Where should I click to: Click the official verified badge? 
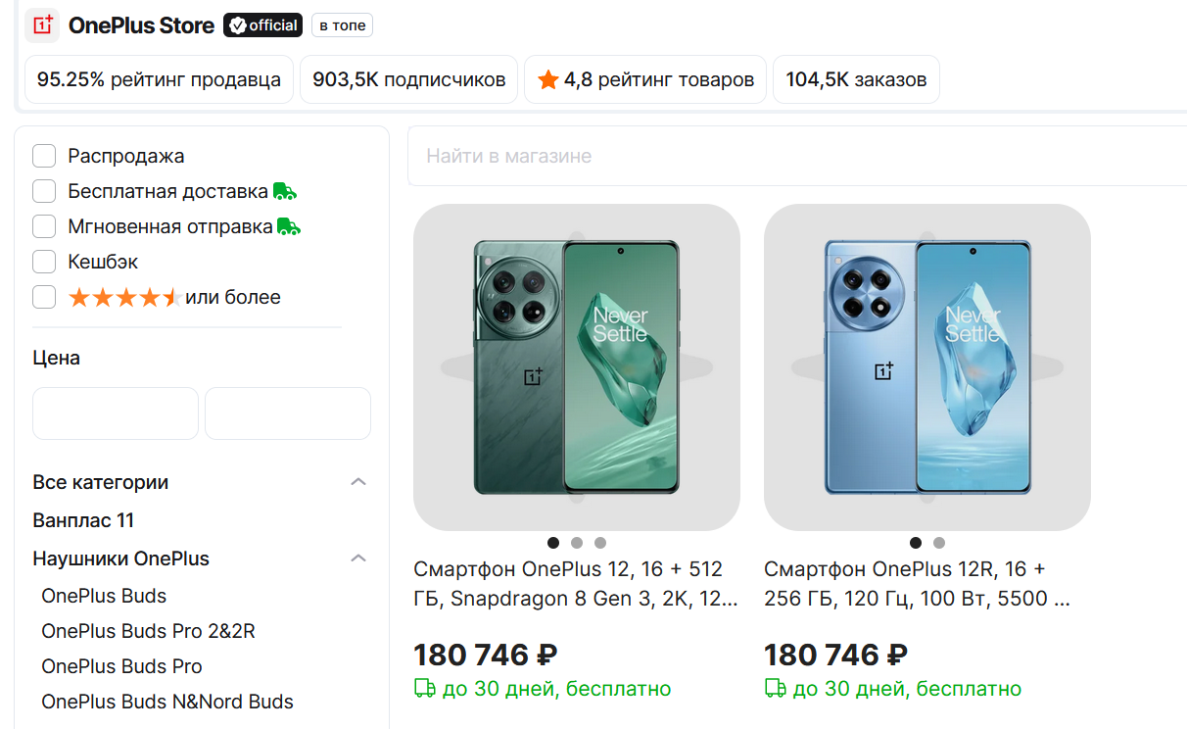click(x=262, y=25)
